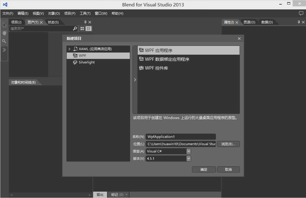This screenshot has height=198, width=306.
Task: Select the Selection arrow tool
Action: (4, 25)
